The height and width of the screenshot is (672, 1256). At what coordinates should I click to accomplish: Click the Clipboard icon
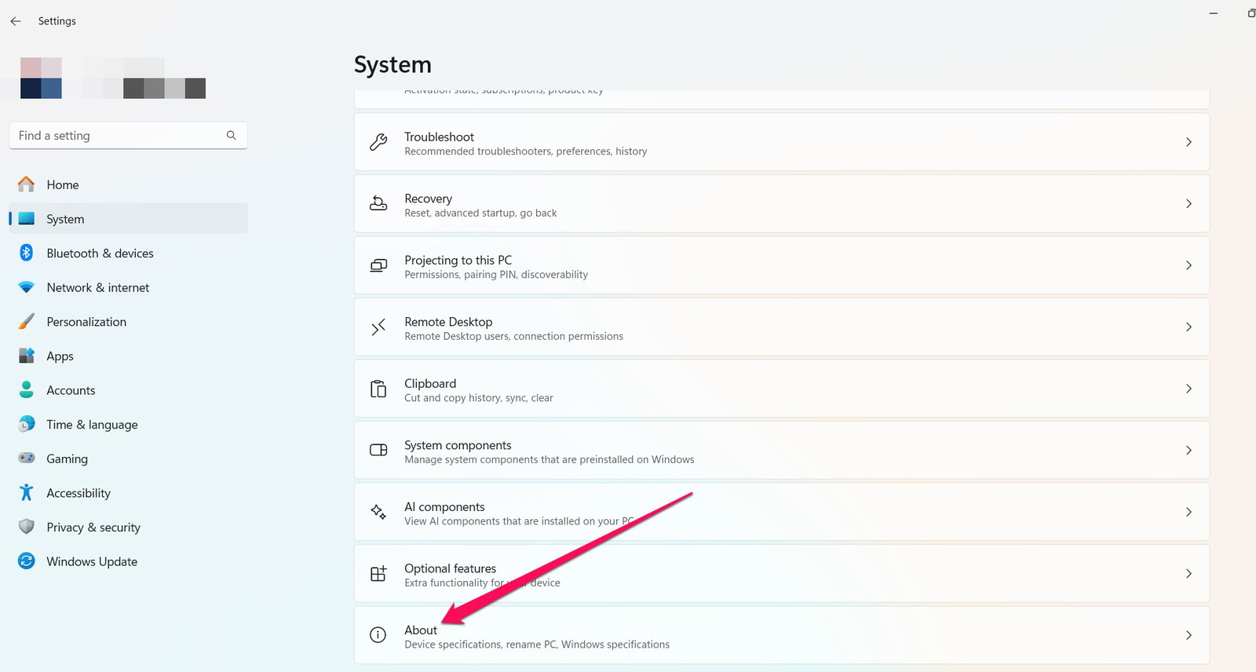point(378,389)
